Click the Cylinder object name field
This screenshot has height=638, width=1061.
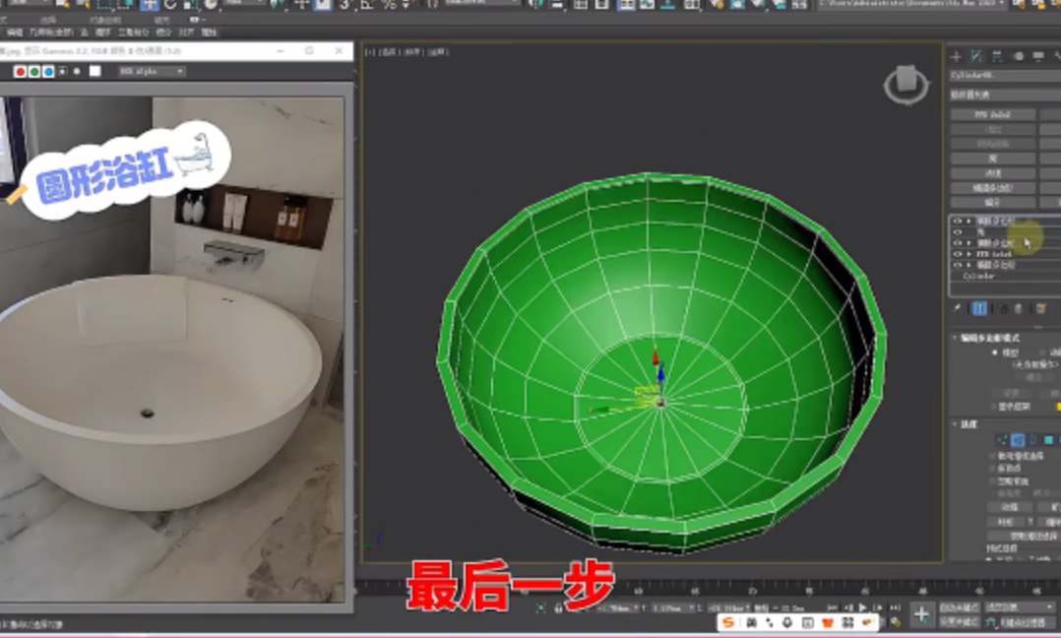[1005, 76]
